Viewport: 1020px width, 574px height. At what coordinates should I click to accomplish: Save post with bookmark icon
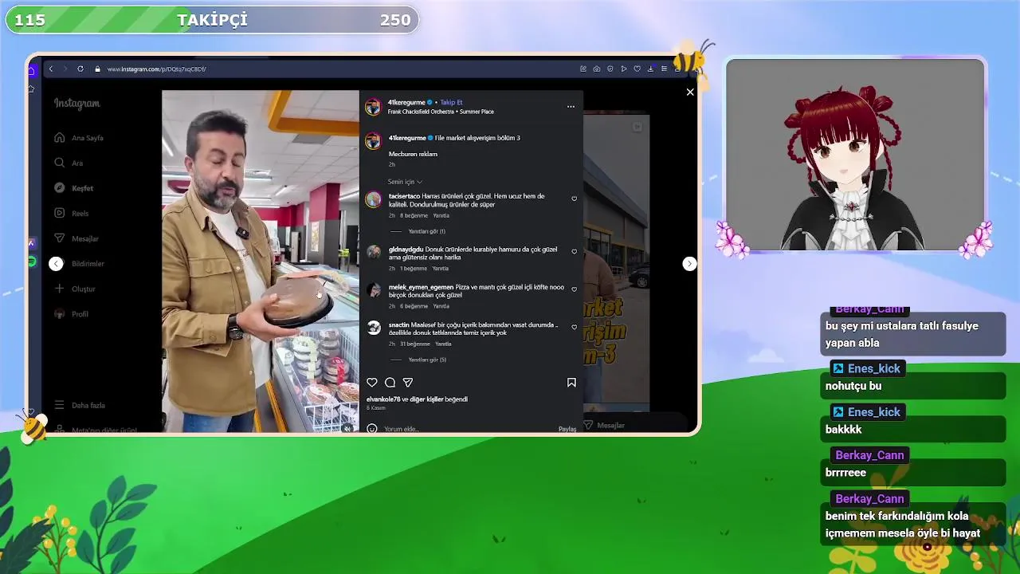tap(571, 383)
